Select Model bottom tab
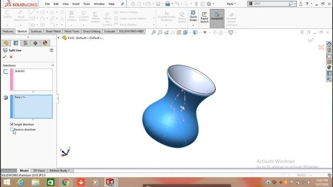The image size is (333, 187). pyautogui.click(x=24, y=170)
